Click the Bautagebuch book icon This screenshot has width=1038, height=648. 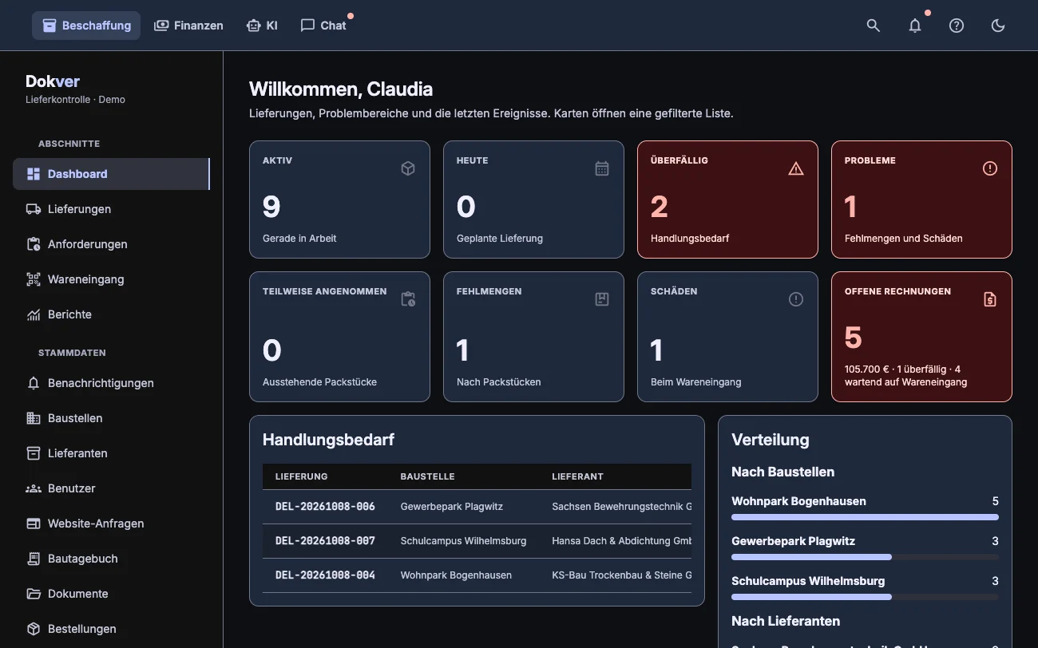pyautogui.click(x=34, y=559)
